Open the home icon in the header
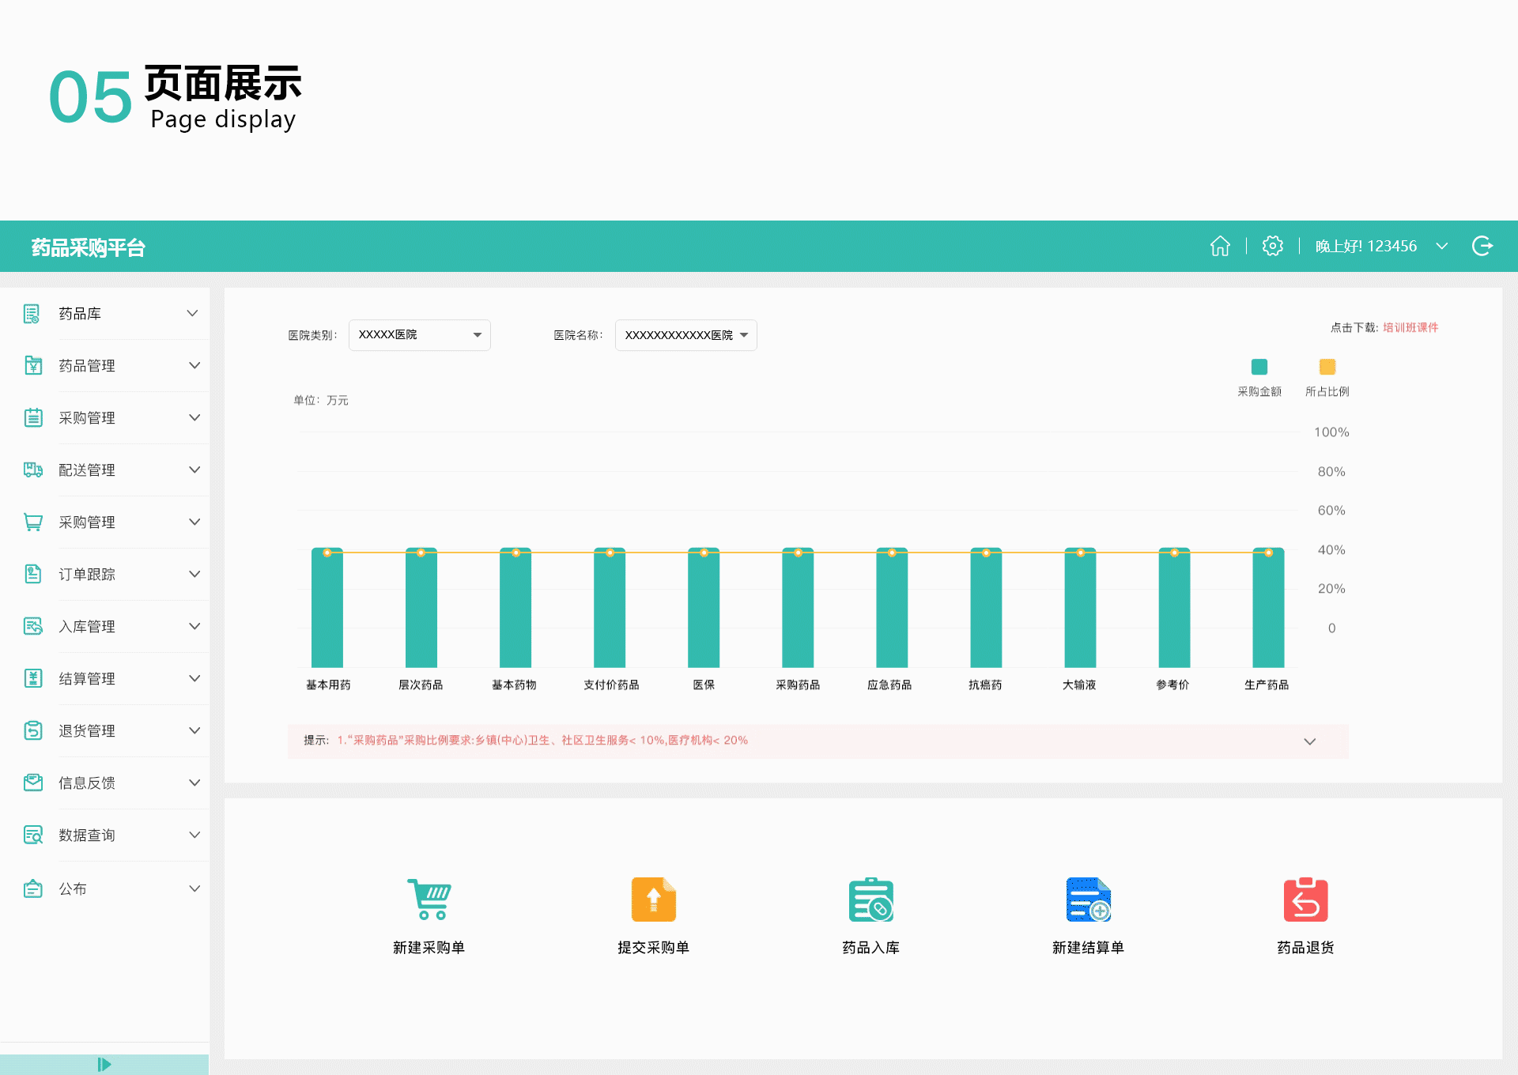1518x1075 pixels. click(x=1220, y=246)
